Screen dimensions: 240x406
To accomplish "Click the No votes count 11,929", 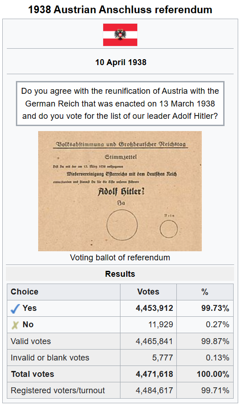I will click(160, 325).
